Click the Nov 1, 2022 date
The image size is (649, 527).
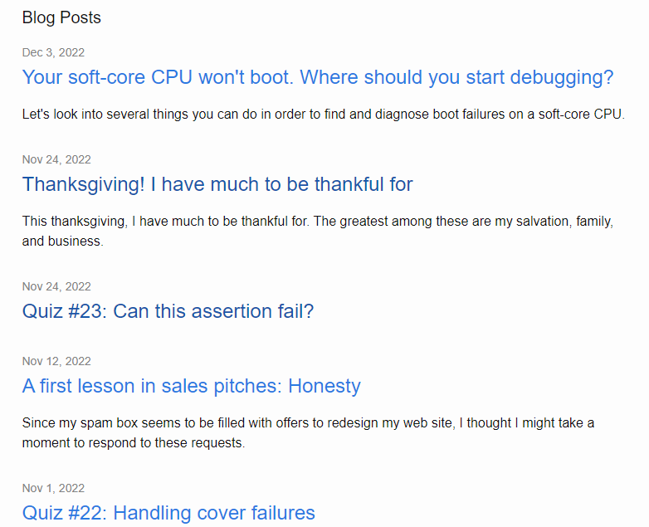click(x=53, y=488)
